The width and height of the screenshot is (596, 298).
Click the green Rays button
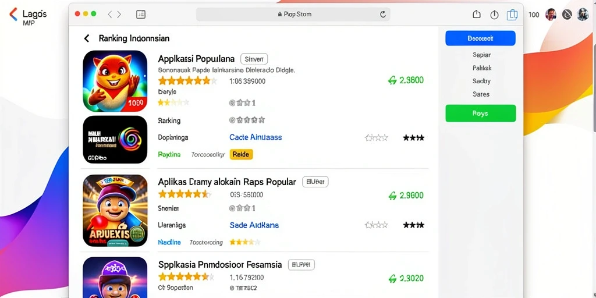click(x=480, y=113)
